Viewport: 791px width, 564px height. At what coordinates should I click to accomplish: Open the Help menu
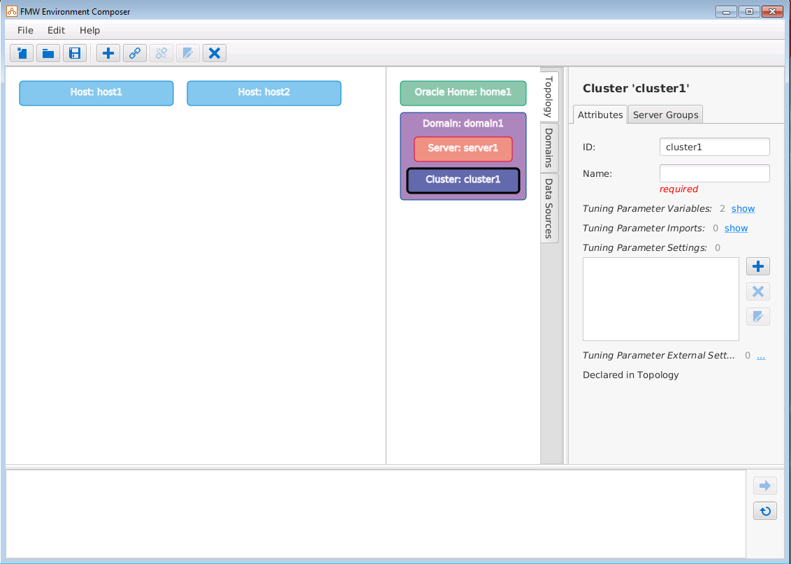point(90,30)
